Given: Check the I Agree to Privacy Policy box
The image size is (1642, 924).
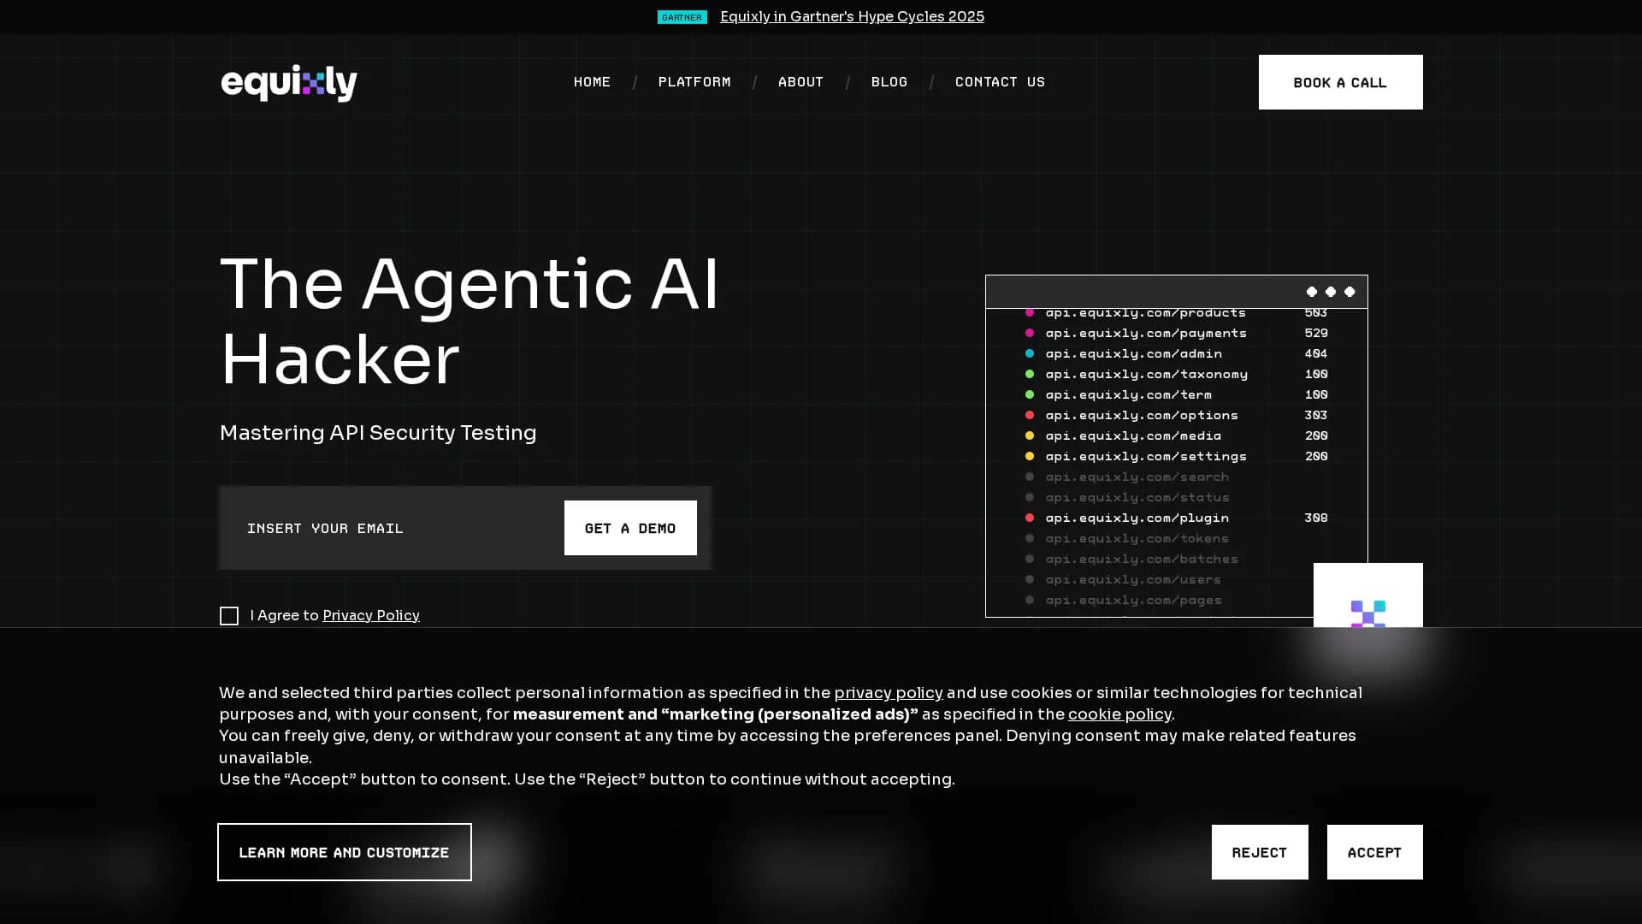Looking at the screenshot, I should point(229,616).
